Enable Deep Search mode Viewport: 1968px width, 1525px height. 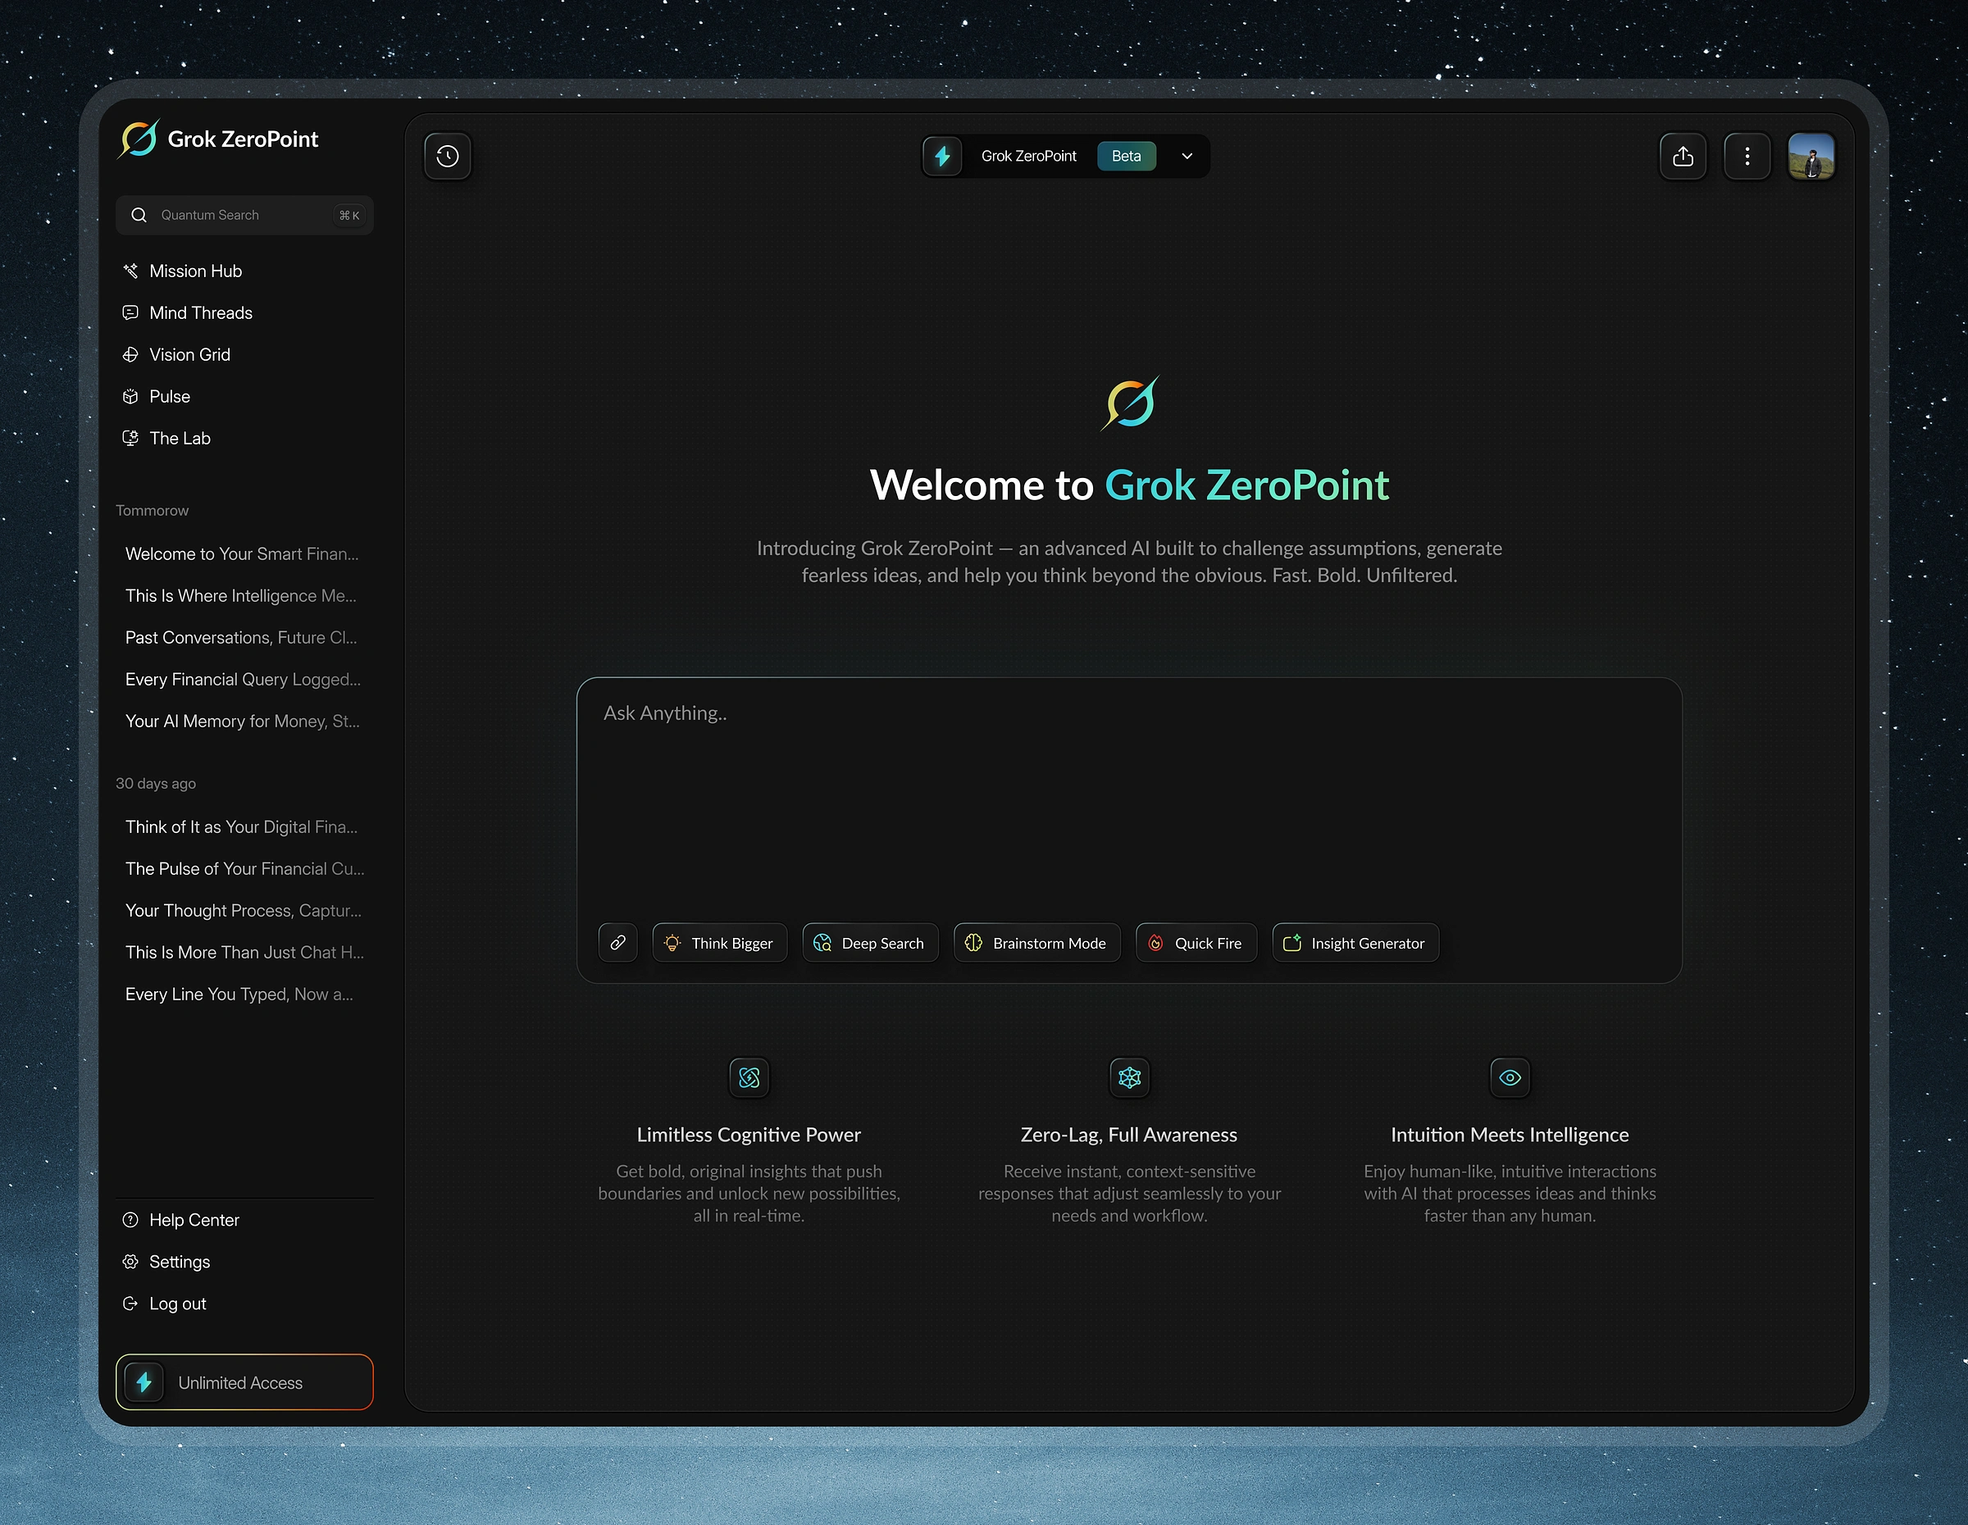(x=869, y=942)
